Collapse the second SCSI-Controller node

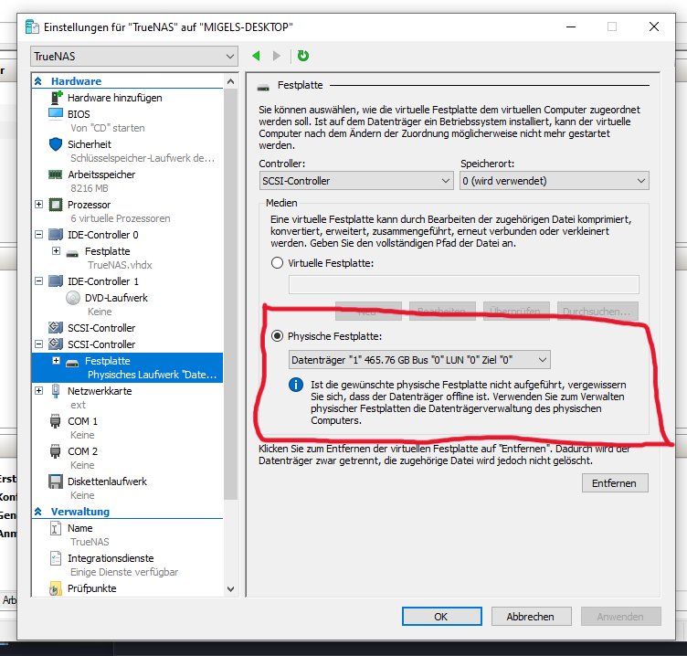tap(39, 344)
